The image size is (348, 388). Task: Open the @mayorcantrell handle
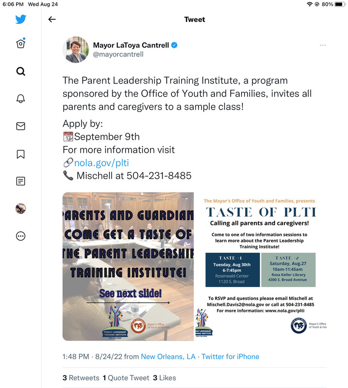tap(118, 54)
